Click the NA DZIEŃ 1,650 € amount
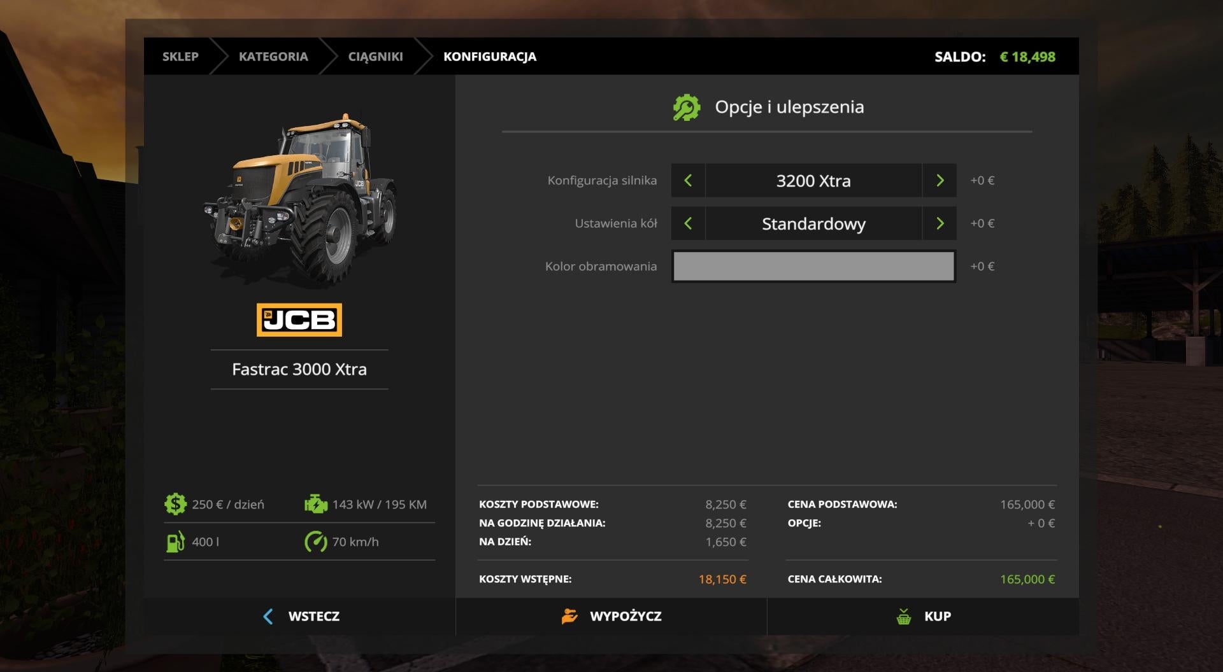Screen dimensions: 1223x672 pyautogui.click(x=726, y=542)
